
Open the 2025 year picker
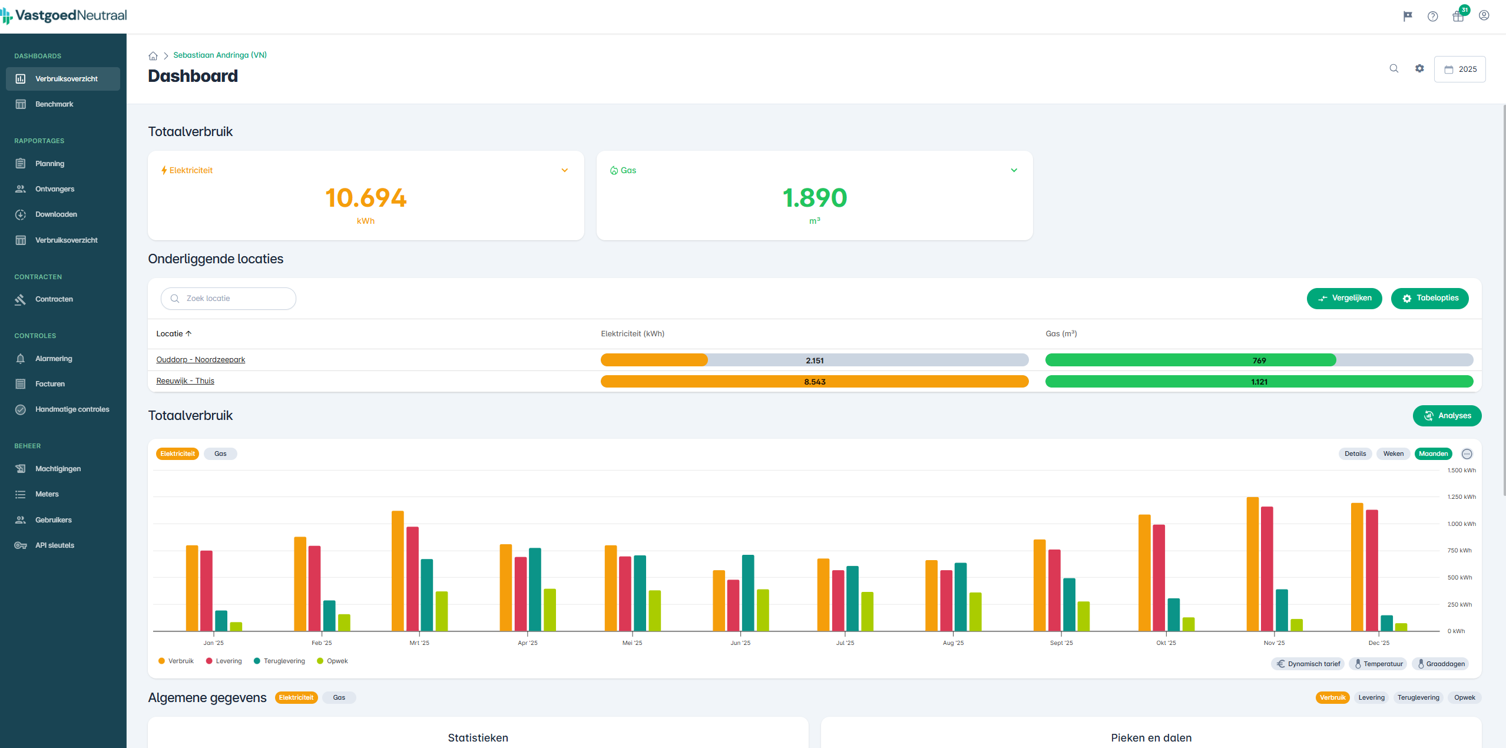pyautogui.click(x=1459, y=69)
